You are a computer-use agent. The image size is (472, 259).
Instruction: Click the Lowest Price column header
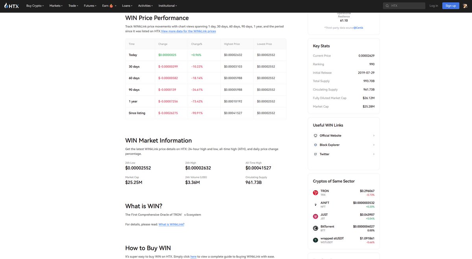tap(264, 44)
